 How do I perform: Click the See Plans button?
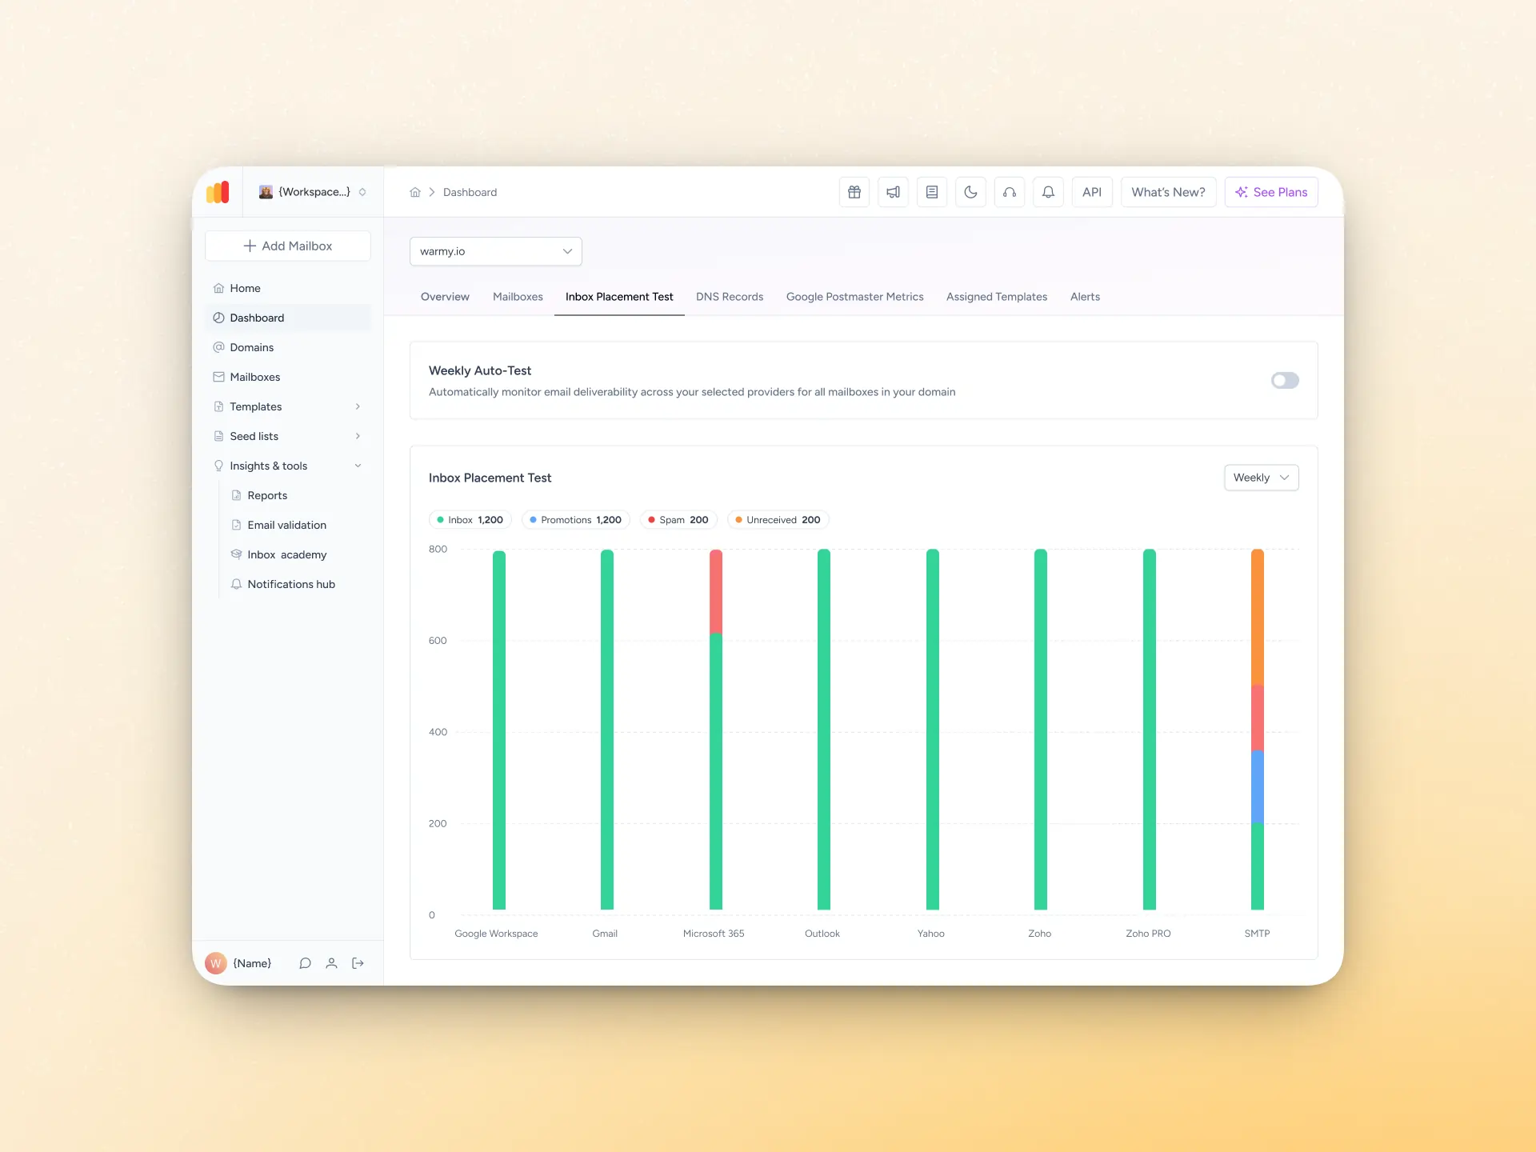(1270, 192)
